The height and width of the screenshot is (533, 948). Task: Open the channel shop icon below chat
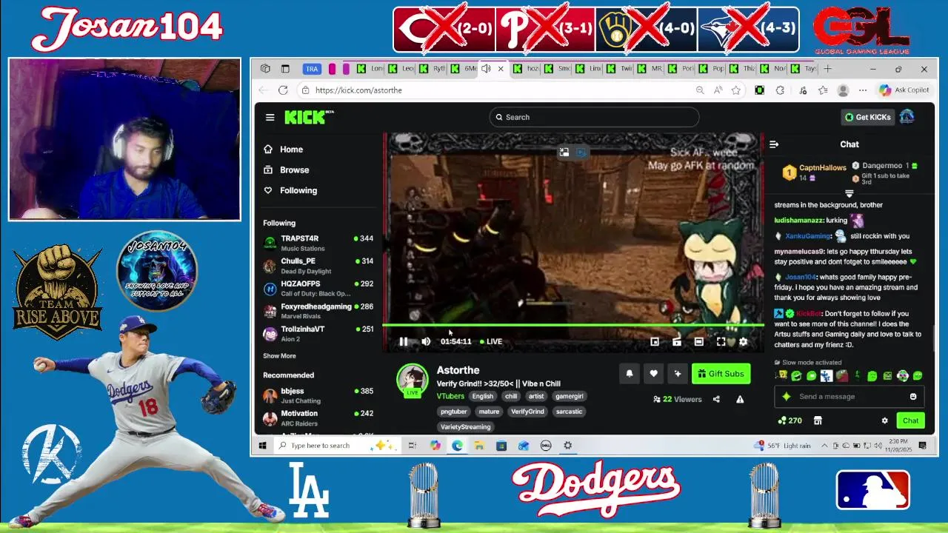click(x=818, y=420)
